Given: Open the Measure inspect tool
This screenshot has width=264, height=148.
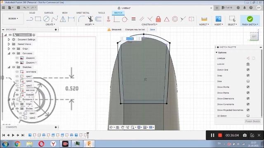Looking at the screenshot, I should tap(204, 19).
